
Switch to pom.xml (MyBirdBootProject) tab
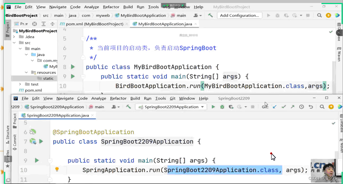95,24
